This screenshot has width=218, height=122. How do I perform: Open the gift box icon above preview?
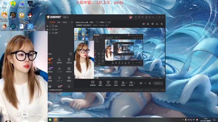tap(144, 24)
